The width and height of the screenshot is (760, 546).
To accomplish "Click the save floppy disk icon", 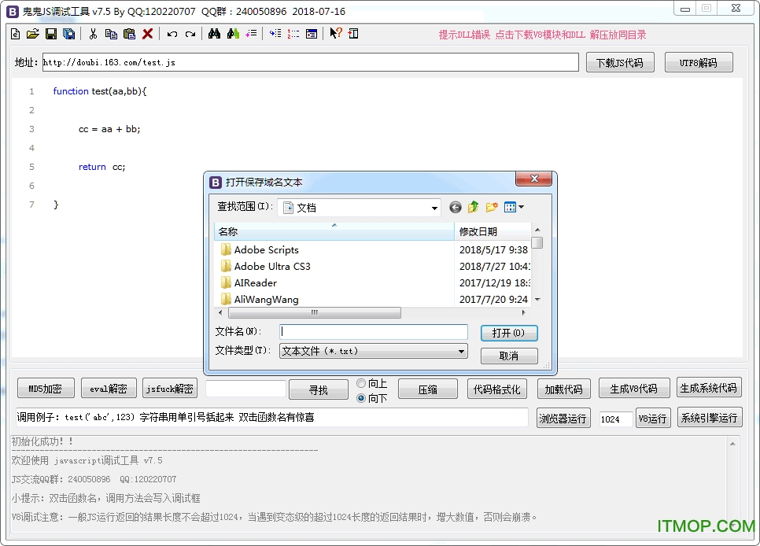I will point(51,34).
